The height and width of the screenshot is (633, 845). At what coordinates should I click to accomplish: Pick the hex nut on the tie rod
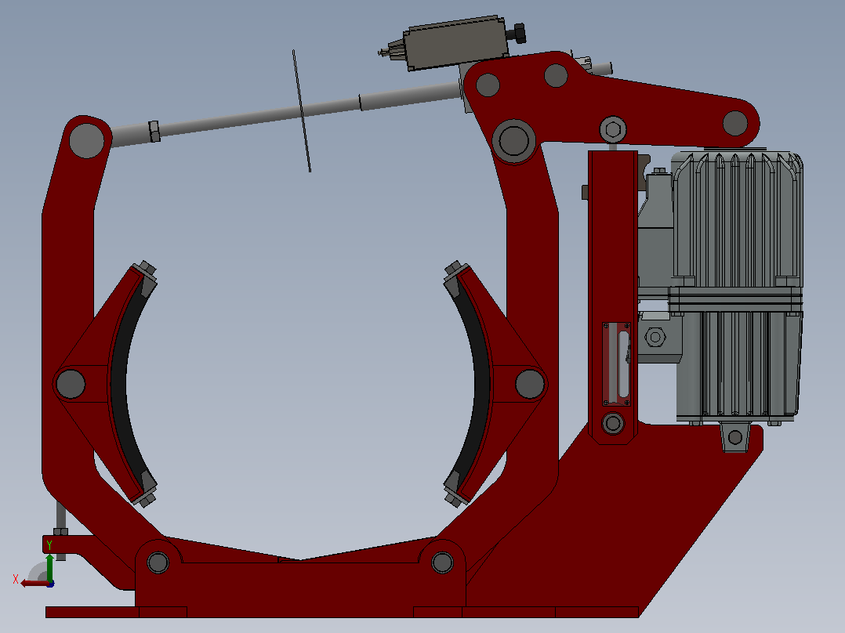(154, 132)
